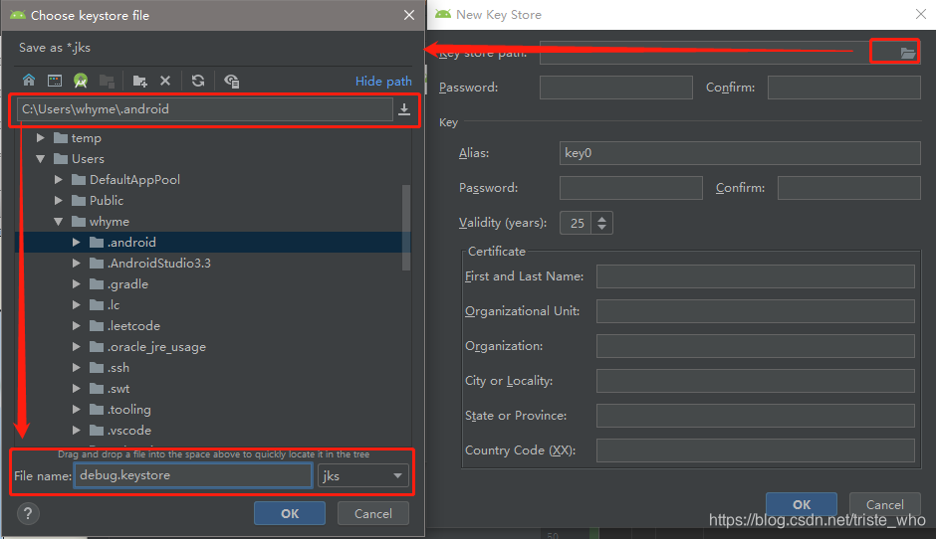Decrease Validity years with down arrow

tap(601, 229)
